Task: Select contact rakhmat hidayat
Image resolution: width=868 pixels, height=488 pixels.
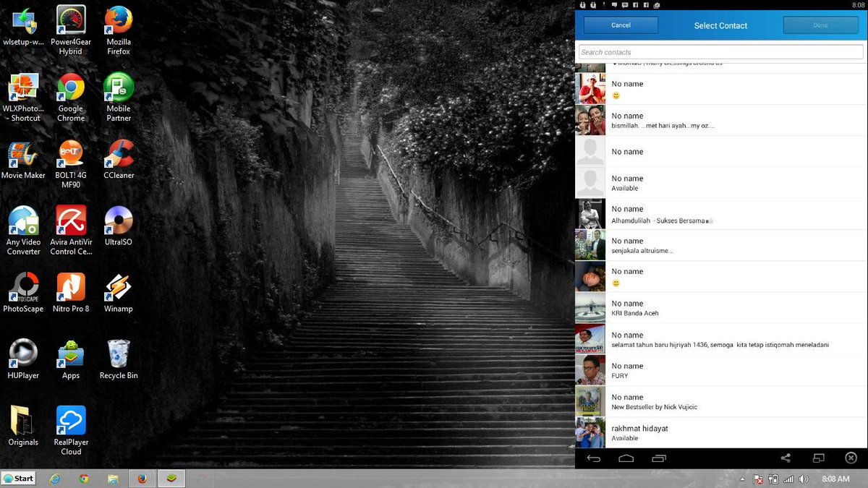Action: pyautogui.click(x=721, y=432)
